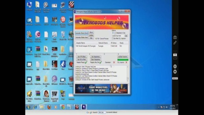The height and width of the screenshot is (115, 204).
Task: Select the woman portrait desktop icon
Action: (x=46, y=96)
